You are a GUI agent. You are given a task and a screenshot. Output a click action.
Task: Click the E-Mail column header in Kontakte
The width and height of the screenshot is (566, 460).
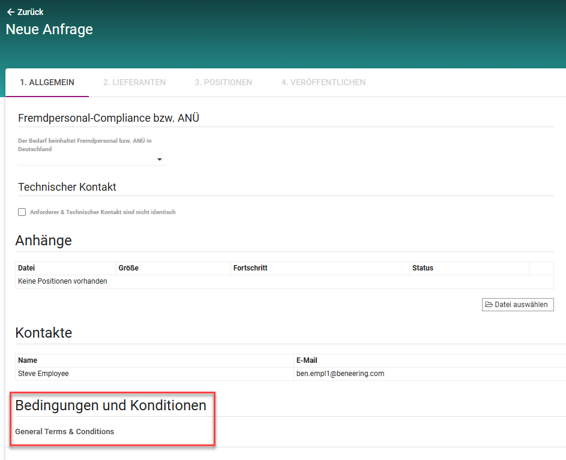[x=307, y=360]
